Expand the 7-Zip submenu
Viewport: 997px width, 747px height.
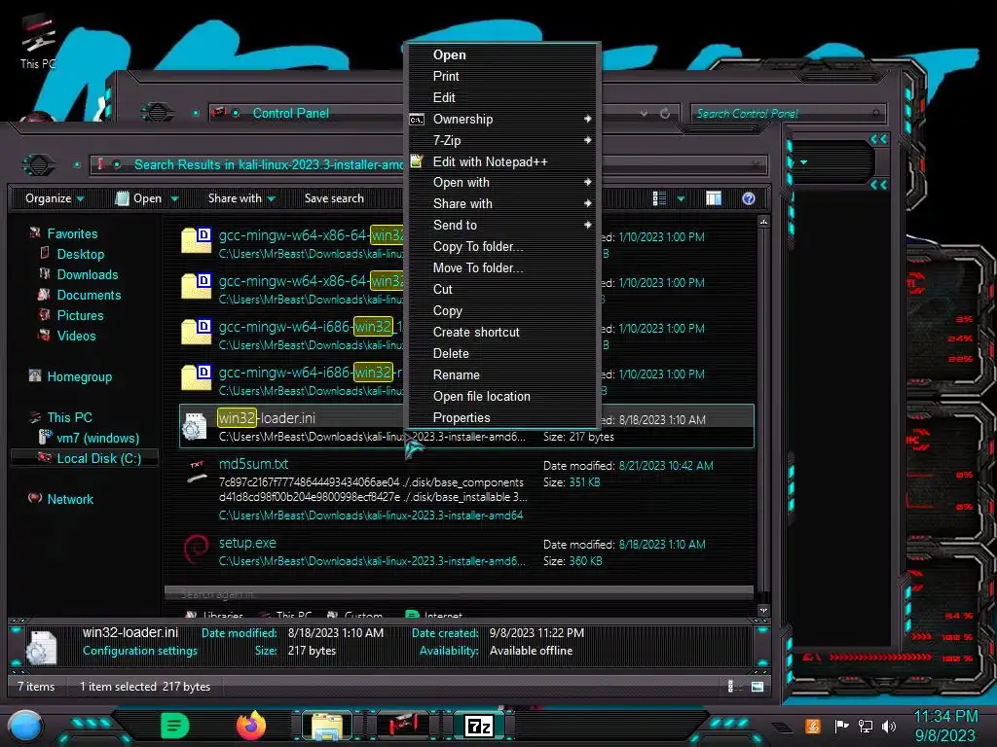(x=503, y=140)
